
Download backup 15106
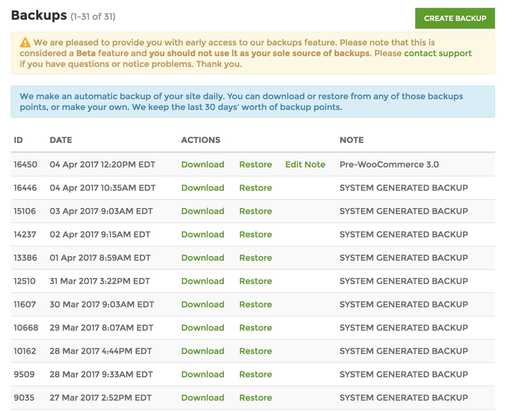click(203, 211)
